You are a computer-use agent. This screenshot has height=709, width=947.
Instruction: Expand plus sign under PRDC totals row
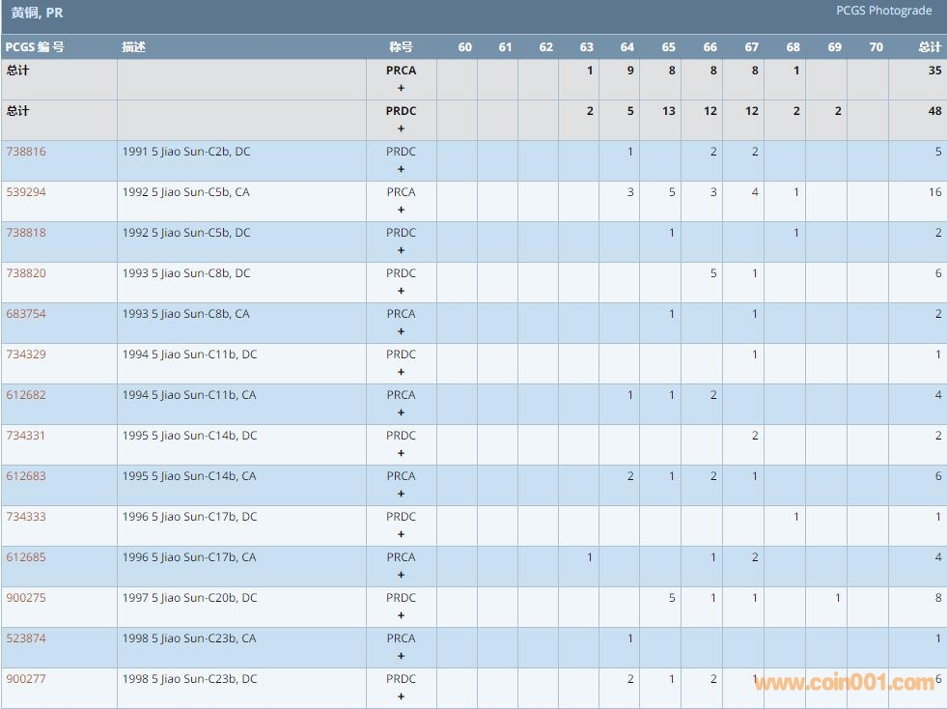[x=401, y=128]
